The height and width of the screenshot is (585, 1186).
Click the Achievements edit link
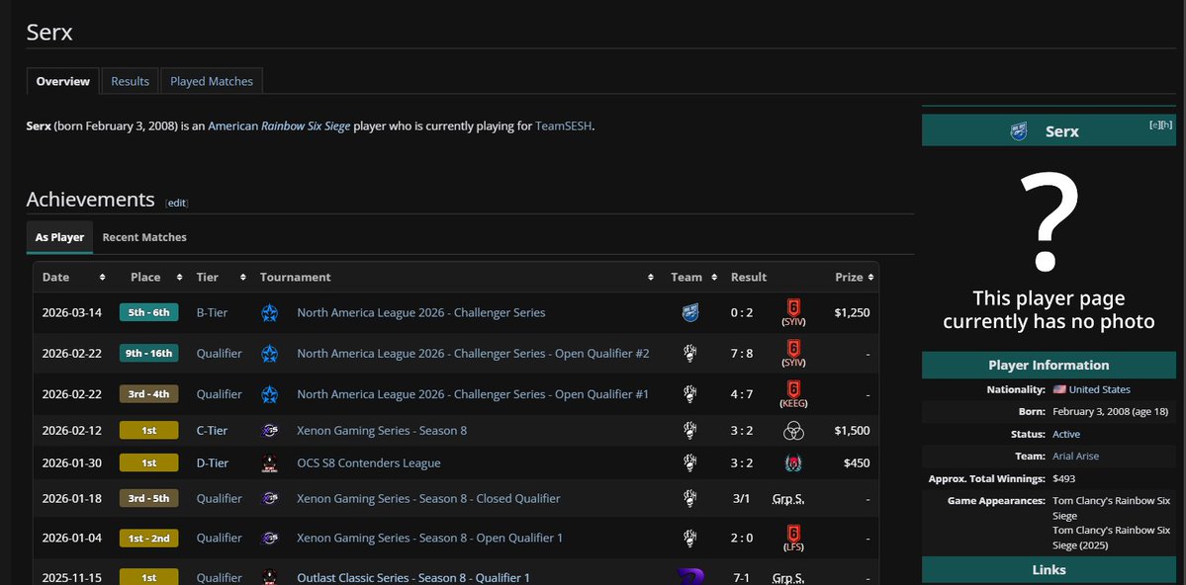click(176, 203)
